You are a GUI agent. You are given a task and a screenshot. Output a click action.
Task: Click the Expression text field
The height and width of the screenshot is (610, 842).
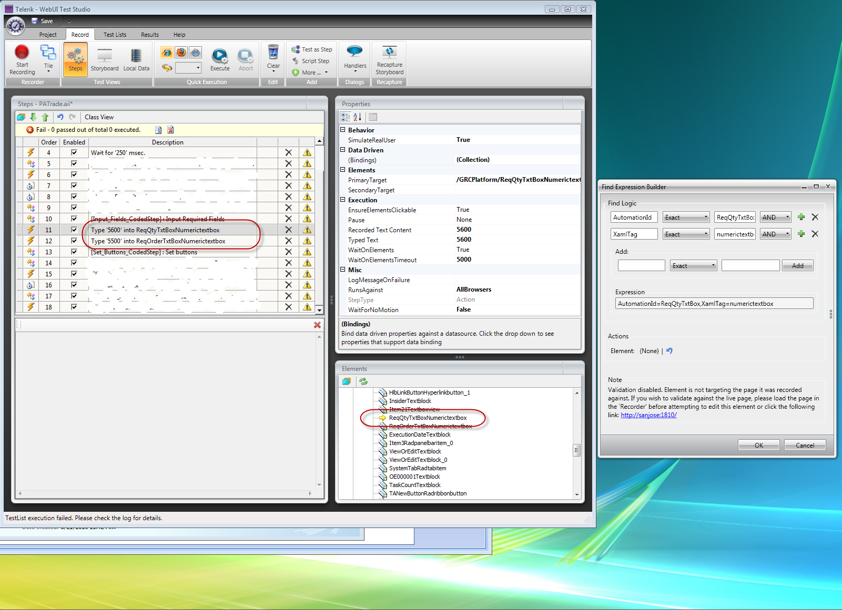[714, 303]
